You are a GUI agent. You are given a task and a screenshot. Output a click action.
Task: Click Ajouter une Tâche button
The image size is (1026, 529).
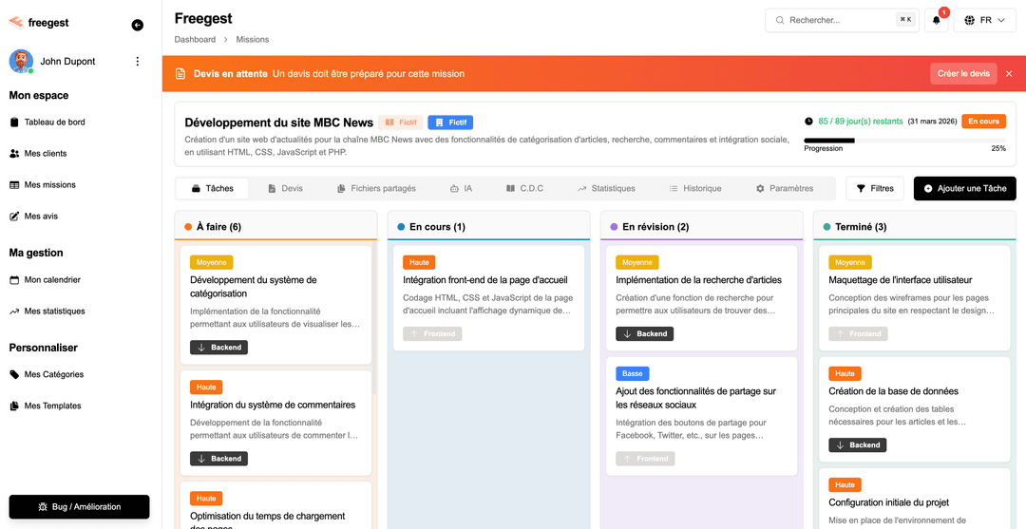964,188
